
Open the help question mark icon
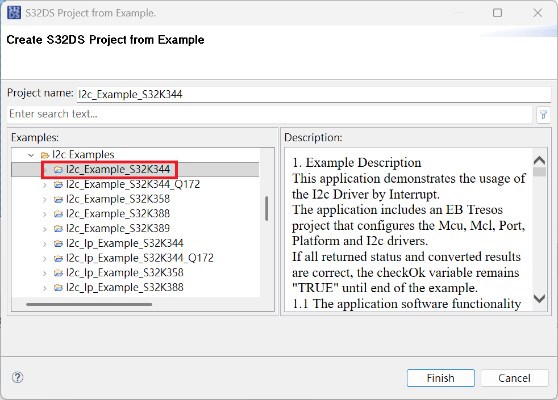tap(18, 377)
